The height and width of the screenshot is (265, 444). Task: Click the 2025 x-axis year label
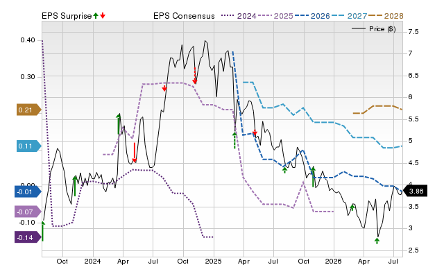coord(213,261)
